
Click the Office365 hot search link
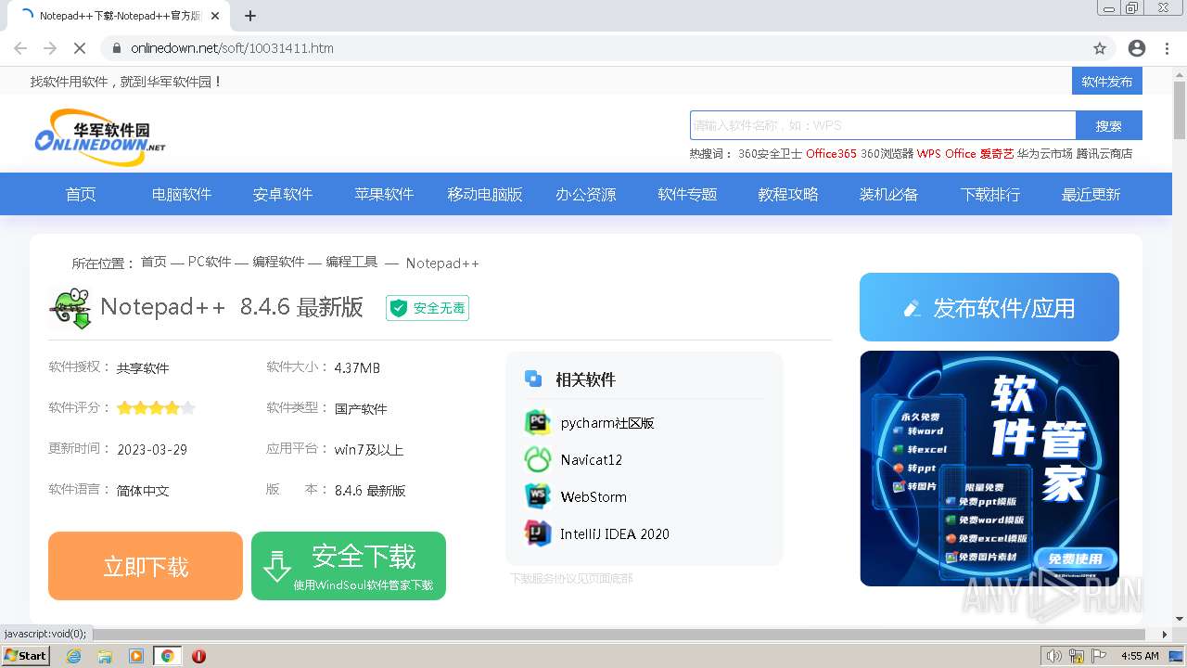(x=831, y=154)
